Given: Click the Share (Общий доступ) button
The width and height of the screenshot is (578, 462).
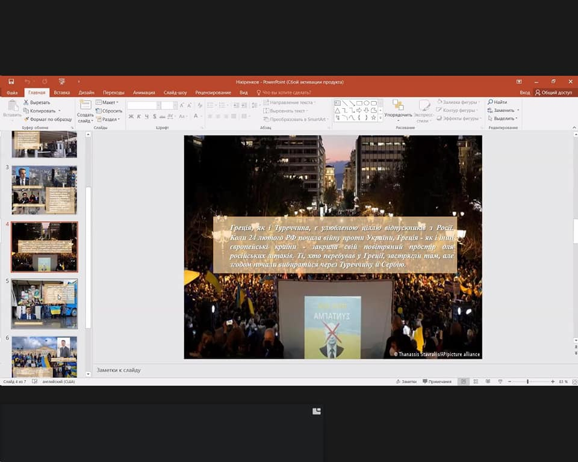Looking at the screenshot, I should 553,93.
